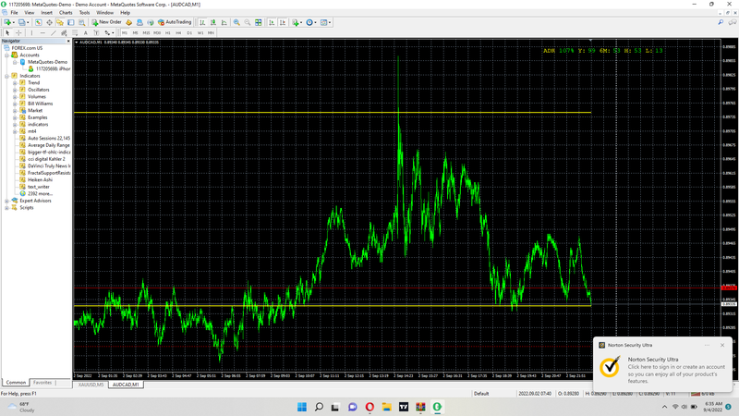Switch to the XAUUSD,M5 chart tab
The width and height of the screenshot is (739, 416).
click(x=91, y=385)
